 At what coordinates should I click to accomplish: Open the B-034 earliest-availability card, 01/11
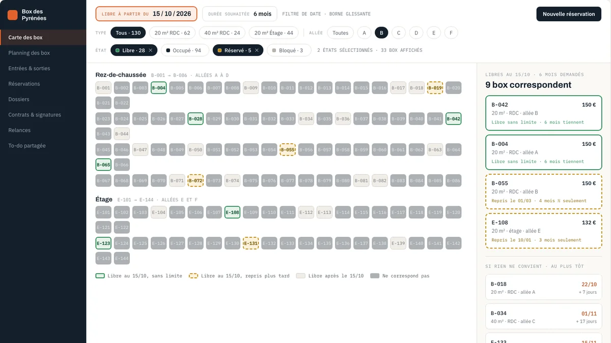click(x=544, y=317)
